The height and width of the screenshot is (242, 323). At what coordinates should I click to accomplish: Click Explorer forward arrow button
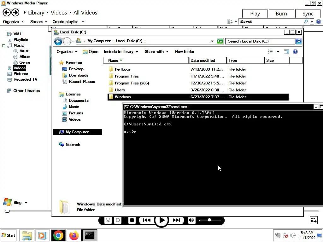67,42
